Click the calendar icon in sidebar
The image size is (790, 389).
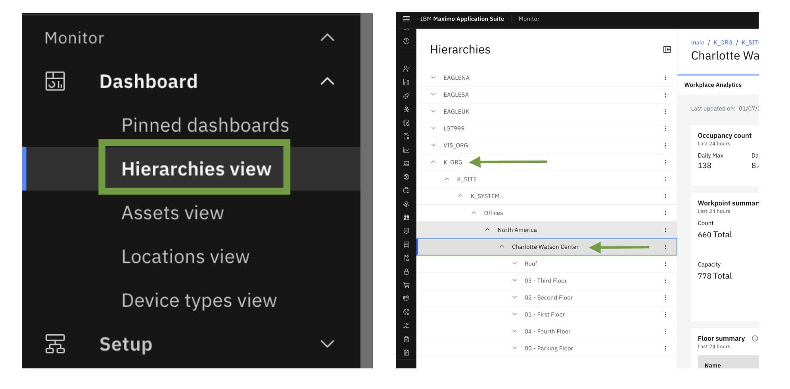pyautogui.click(x=406, y=217)
